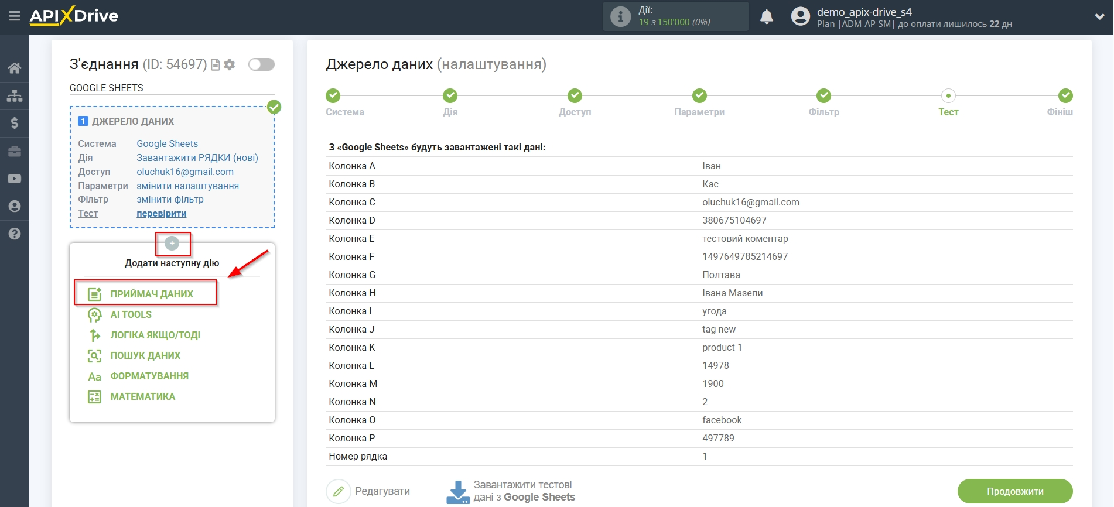Click the Колонка C email value
The image size is (1114, 507).
[x=750, y=202]
